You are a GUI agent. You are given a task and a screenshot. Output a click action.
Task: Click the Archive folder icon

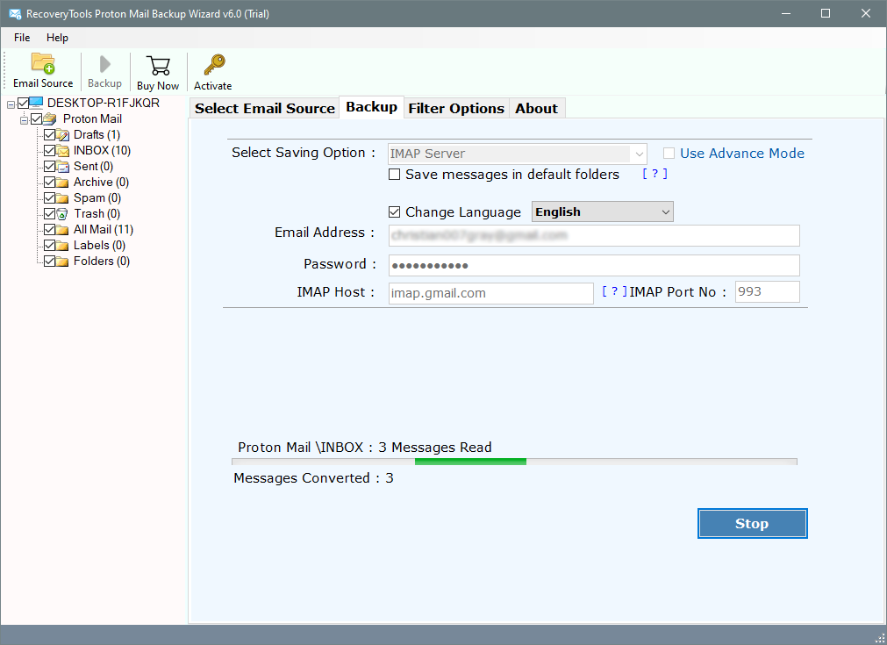[x=63, y=183]
